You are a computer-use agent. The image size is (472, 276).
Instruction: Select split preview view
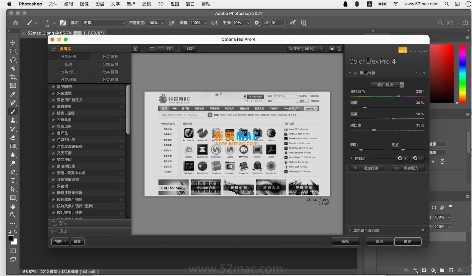(x=161, y=49)
